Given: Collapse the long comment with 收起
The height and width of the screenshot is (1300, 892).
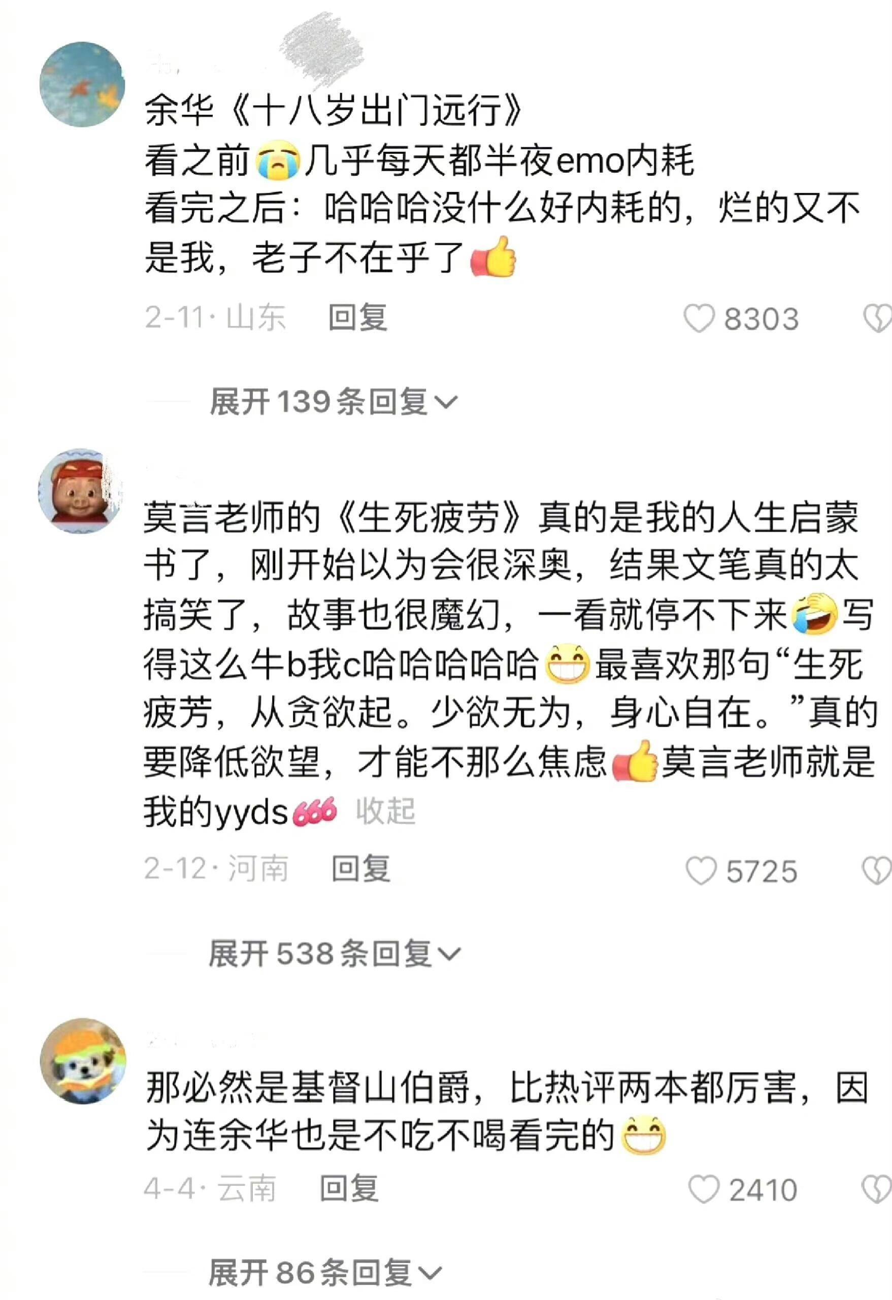Looking at the screenshot, I should [x=385, y=811].
